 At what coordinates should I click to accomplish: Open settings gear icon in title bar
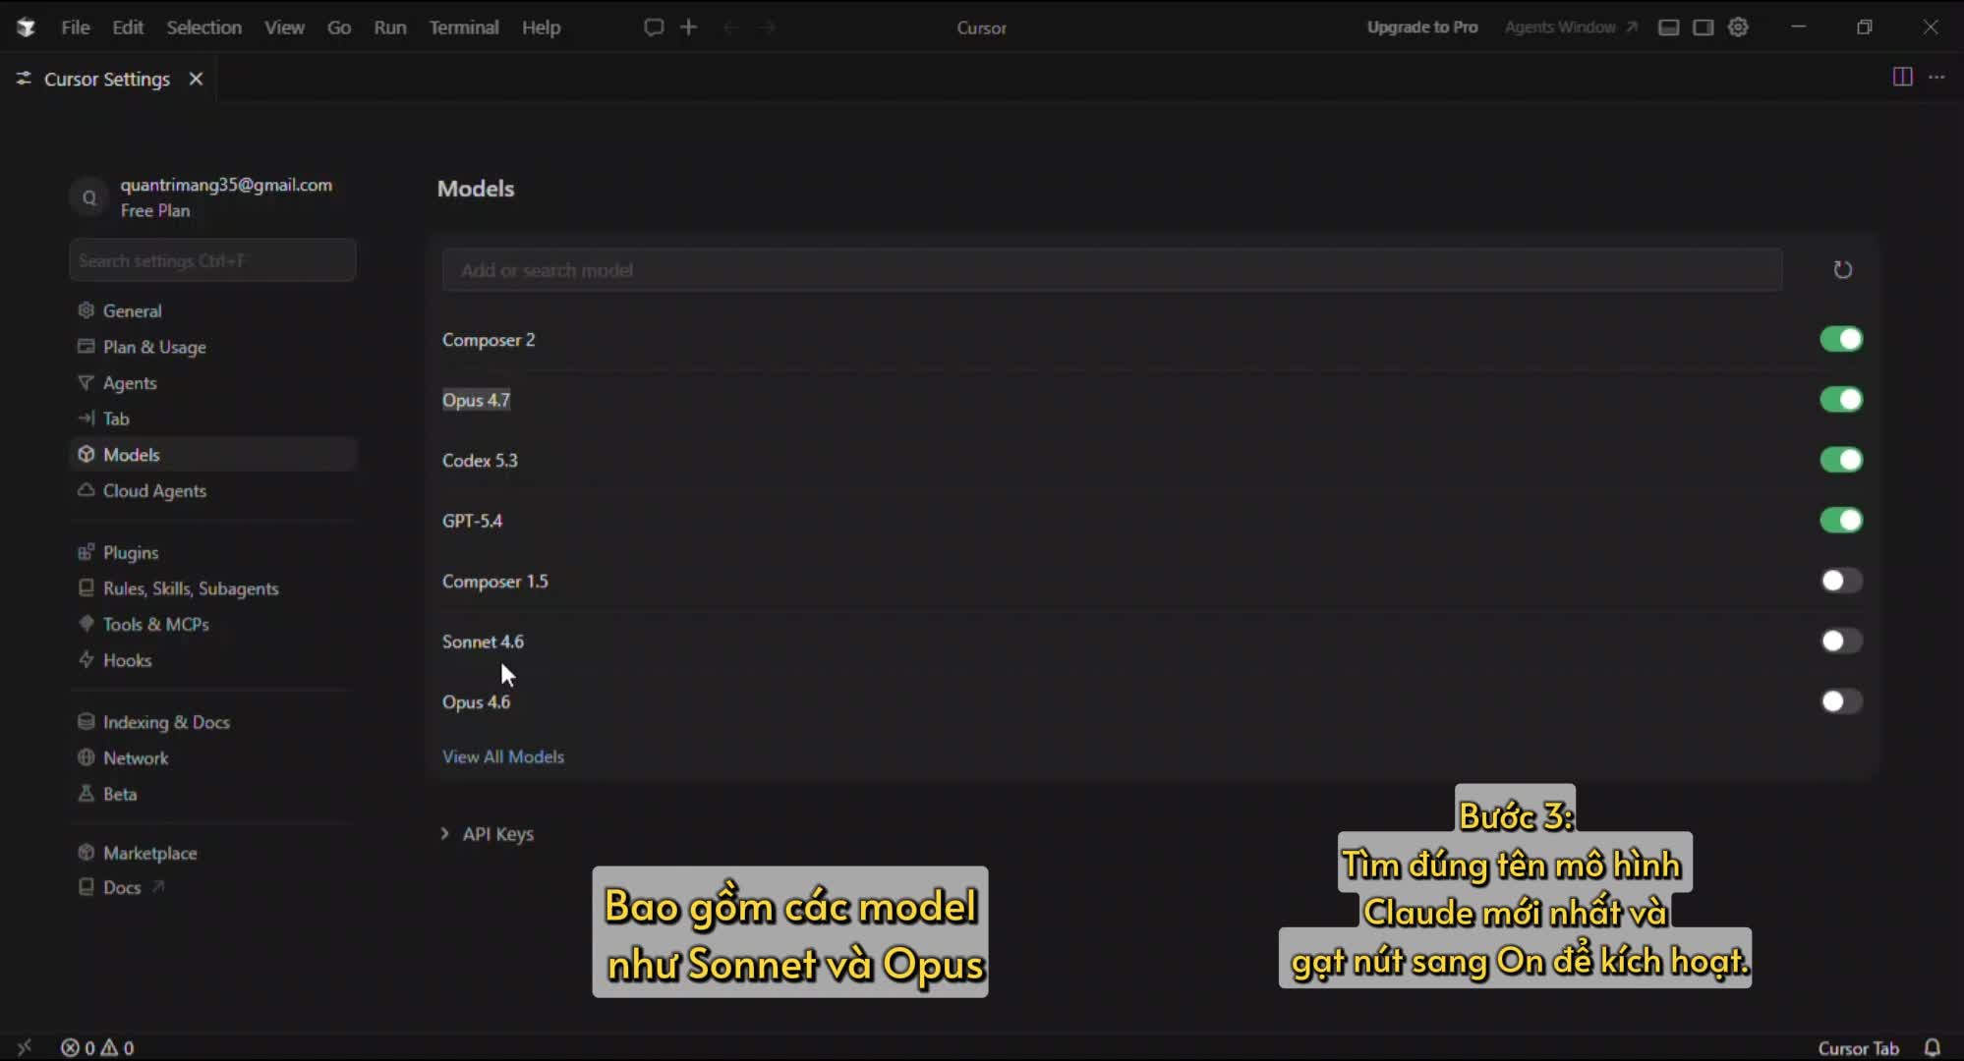pyautogui.click(x=1739, y=28)
